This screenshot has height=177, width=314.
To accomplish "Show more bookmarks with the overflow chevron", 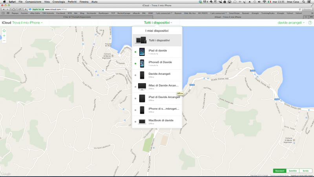I will click(x=312, y=13).
